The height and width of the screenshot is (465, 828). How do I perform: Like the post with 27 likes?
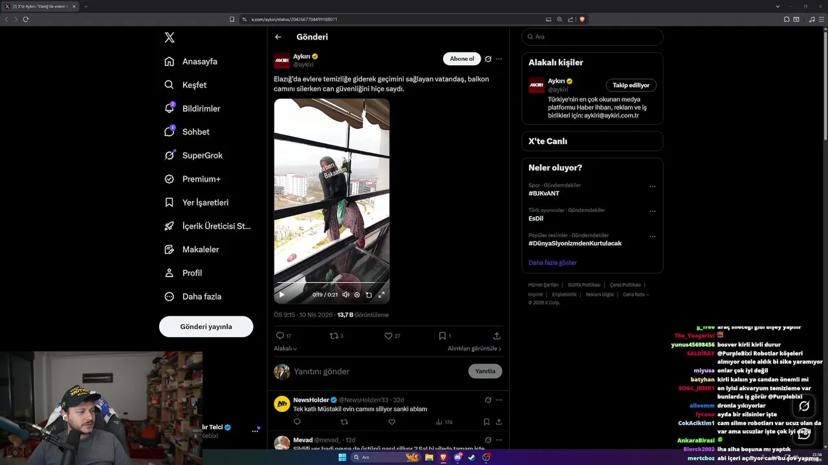(x=392, y=336)
